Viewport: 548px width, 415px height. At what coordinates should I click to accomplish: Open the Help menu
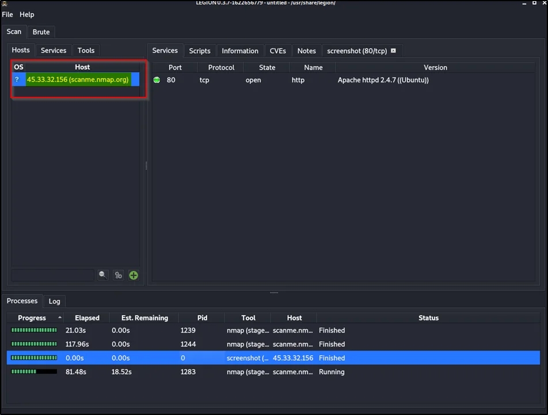point(26,14)
